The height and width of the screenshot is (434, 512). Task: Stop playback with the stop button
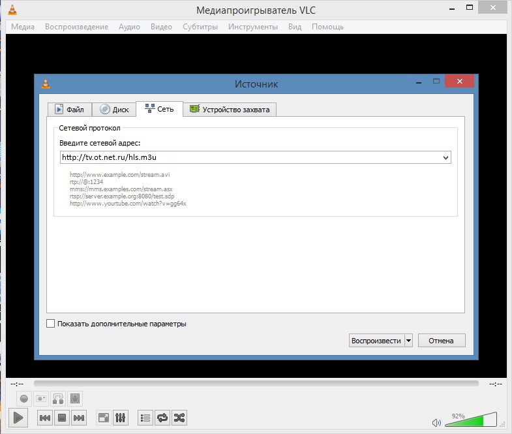(62, 418)
